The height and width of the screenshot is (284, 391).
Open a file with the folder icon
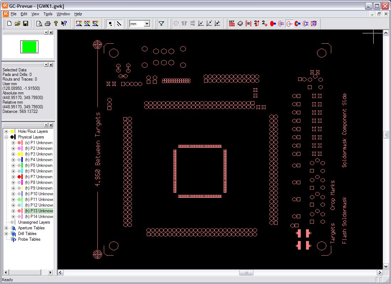point(17,23)
